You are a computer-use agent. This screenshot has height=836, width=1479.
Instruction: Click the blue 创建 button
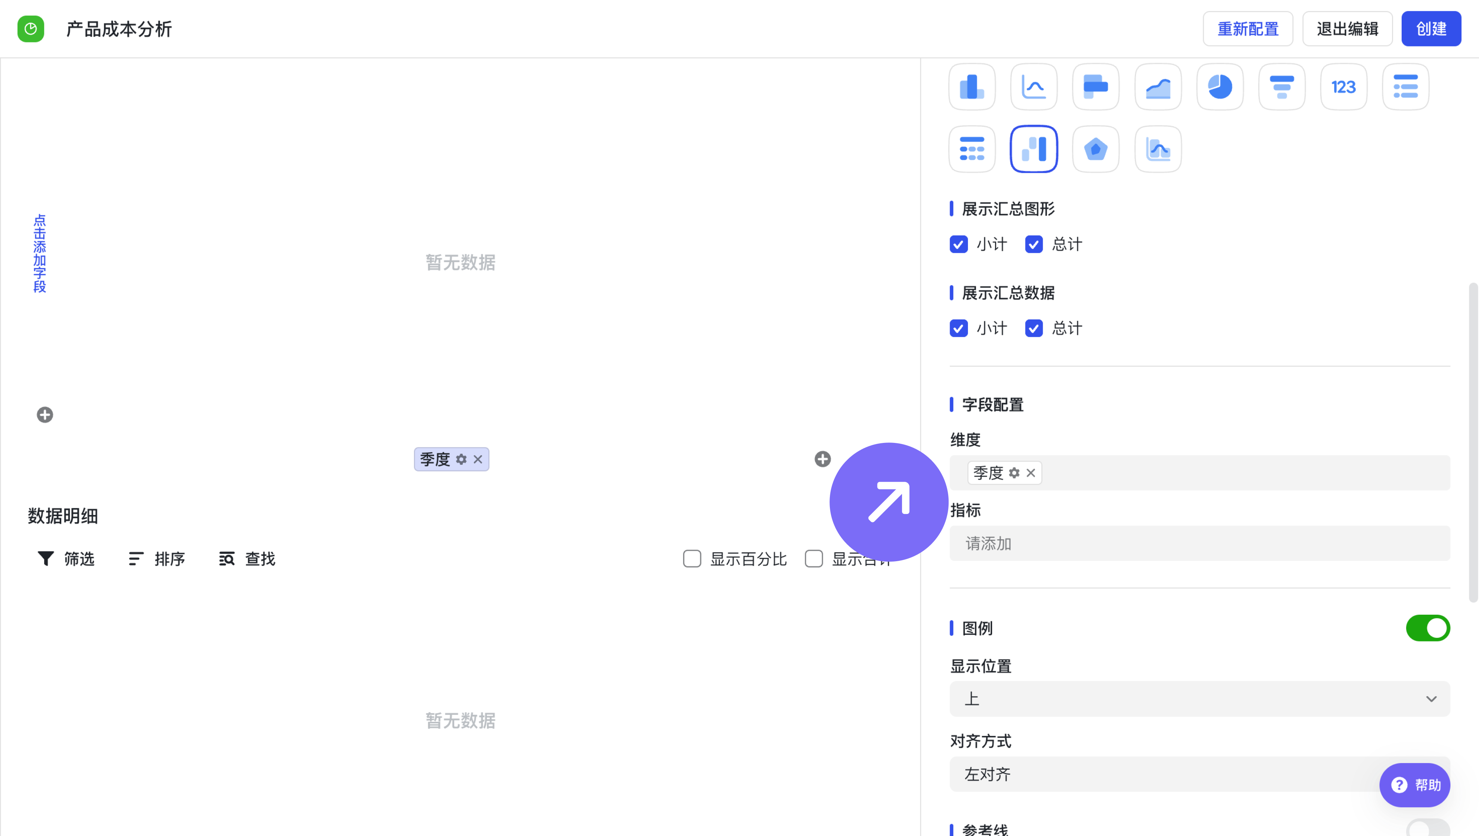tap(1431, 29)
